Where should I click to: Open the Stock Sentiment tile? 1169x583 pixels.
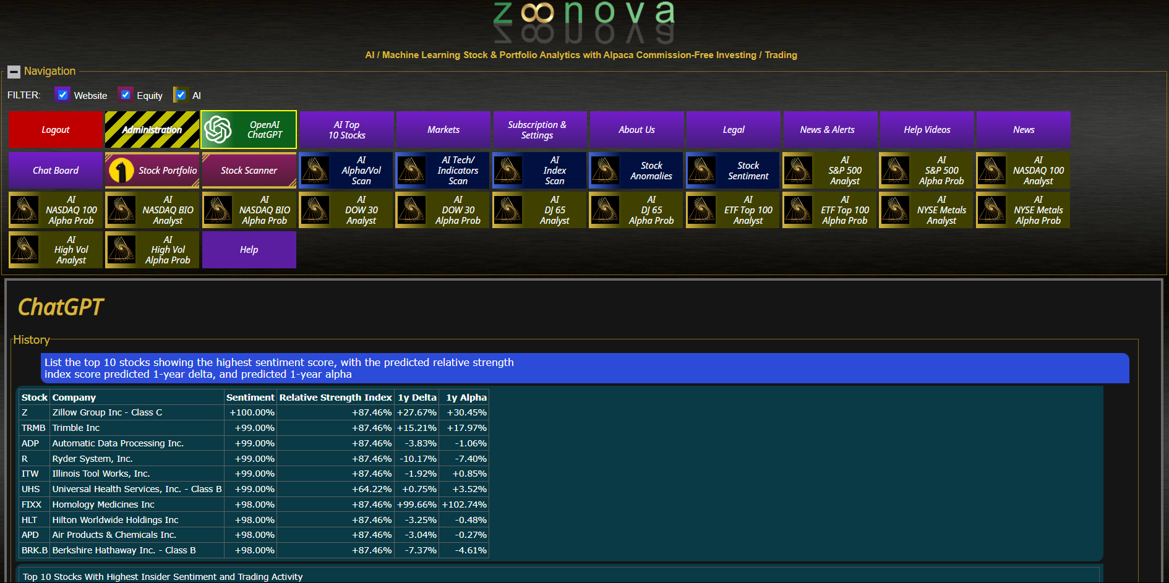[x=733, y=171]
